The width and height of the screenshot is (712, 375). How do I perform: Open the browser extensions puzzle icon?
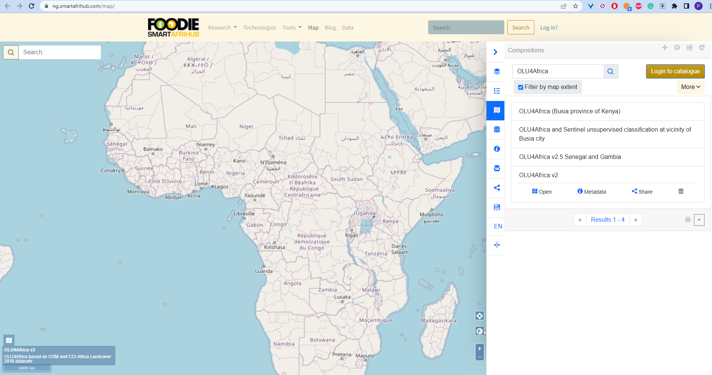[x=675, y=6]
